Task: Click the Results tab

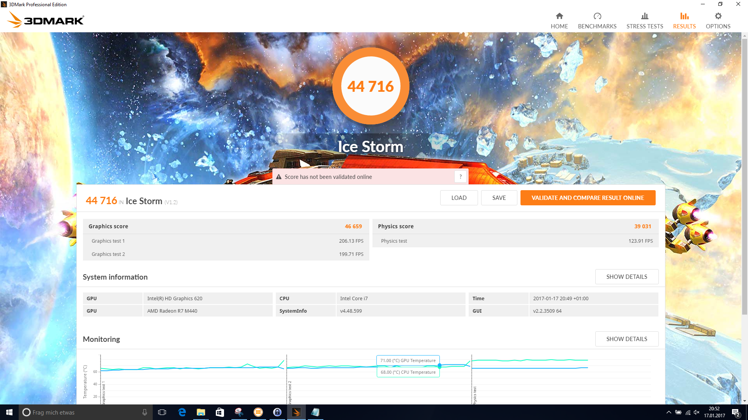Action: coord(684,20)
